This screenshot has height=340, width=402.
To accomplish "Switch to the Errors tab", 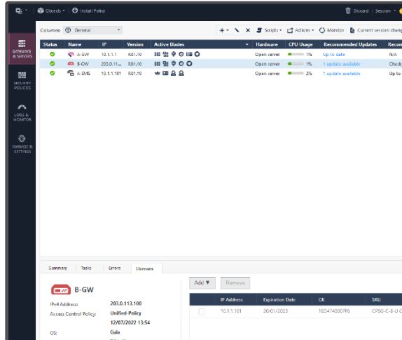I will click(114, 268).
